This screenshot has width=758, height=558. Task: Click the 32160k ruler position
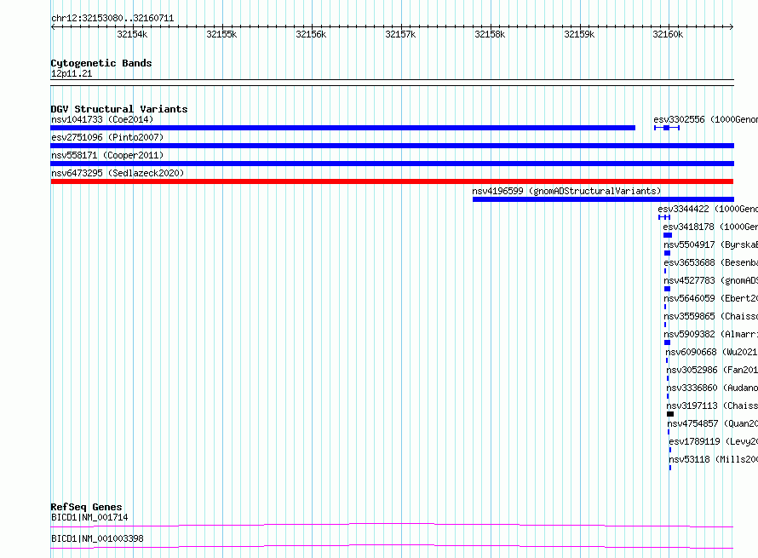tap(668, 34)
